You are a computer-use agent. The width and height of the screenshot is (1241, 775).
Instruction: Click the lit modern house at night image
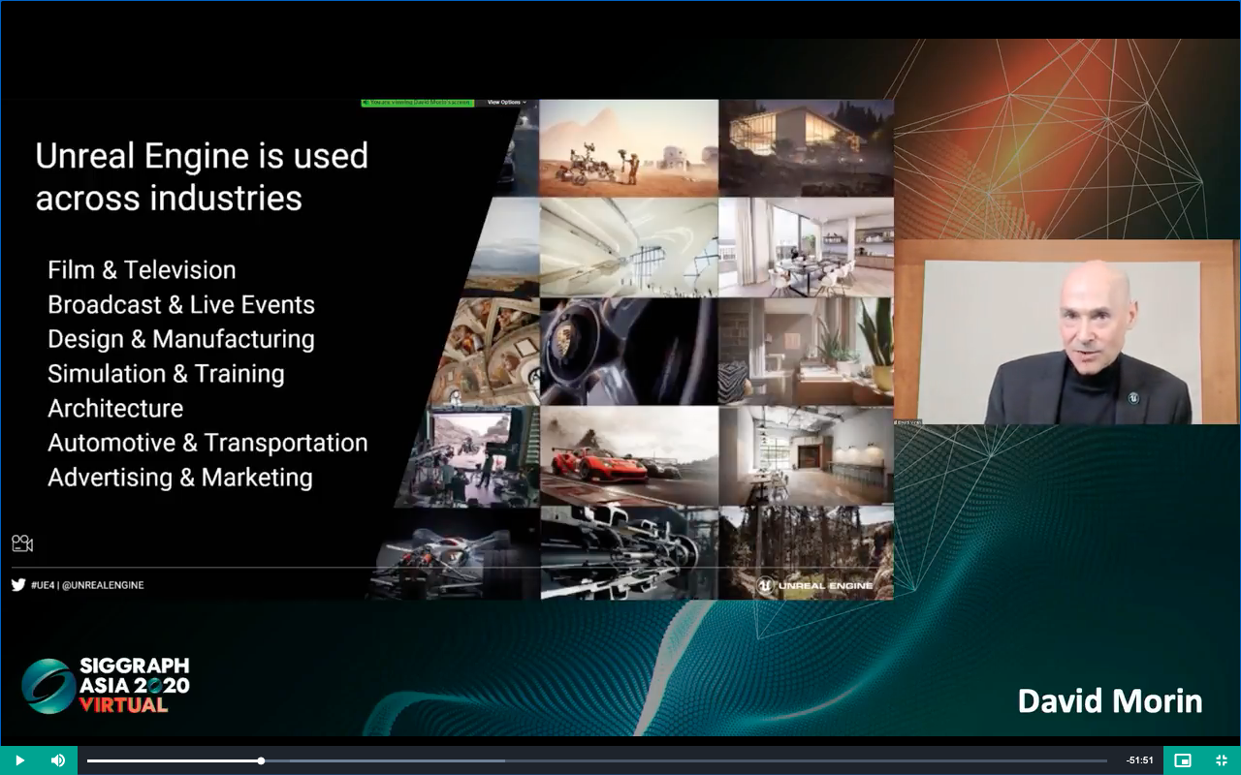(x=806, y=148)
